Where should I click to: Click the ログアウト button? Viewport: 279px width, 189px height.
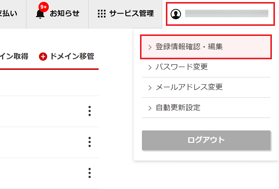point(206,140)
